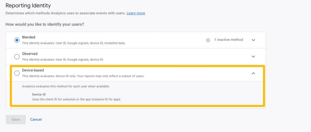Open the Learn more link
Screen dimensions: 311x132
[x=136, y=13]
